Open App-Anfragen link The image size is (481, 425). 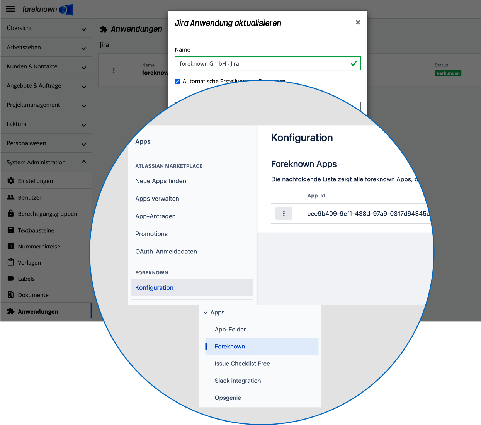point(155,216)
